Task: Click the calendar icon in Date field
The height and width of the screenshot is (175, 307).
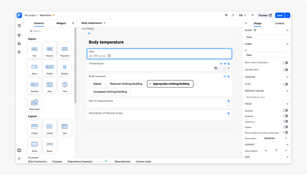Action: tap(109, 56)
